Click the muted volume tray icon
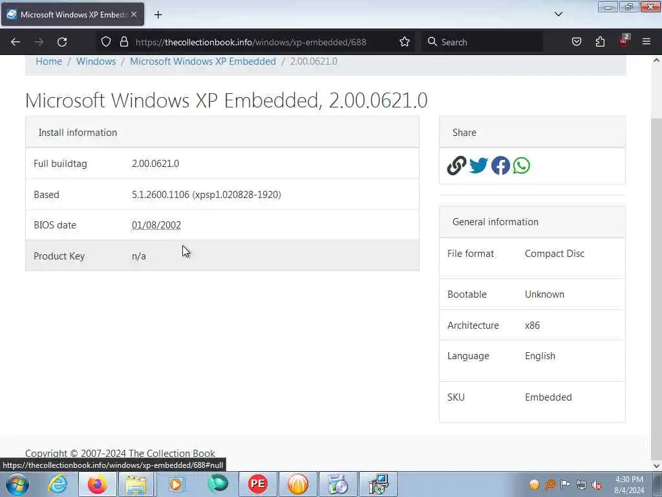Image resolution: width=662 pixels, height=497 pixels. pos(597,485)
